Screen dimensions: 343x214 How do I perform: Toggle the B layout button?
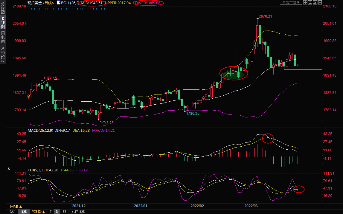[x=57, y=212]
